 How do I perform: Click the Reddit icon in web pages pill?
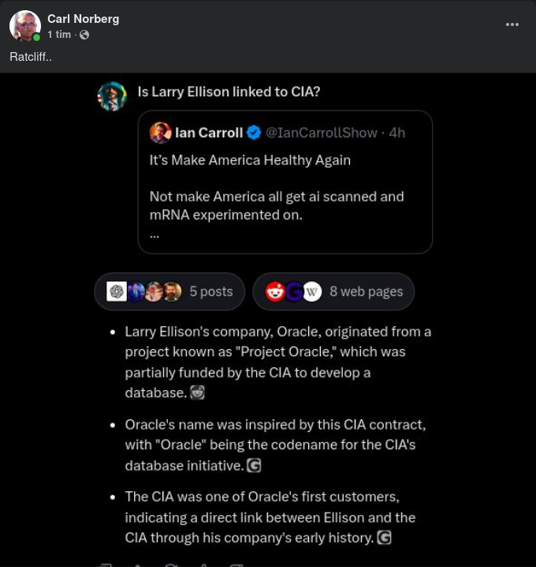tap(275, 291)
